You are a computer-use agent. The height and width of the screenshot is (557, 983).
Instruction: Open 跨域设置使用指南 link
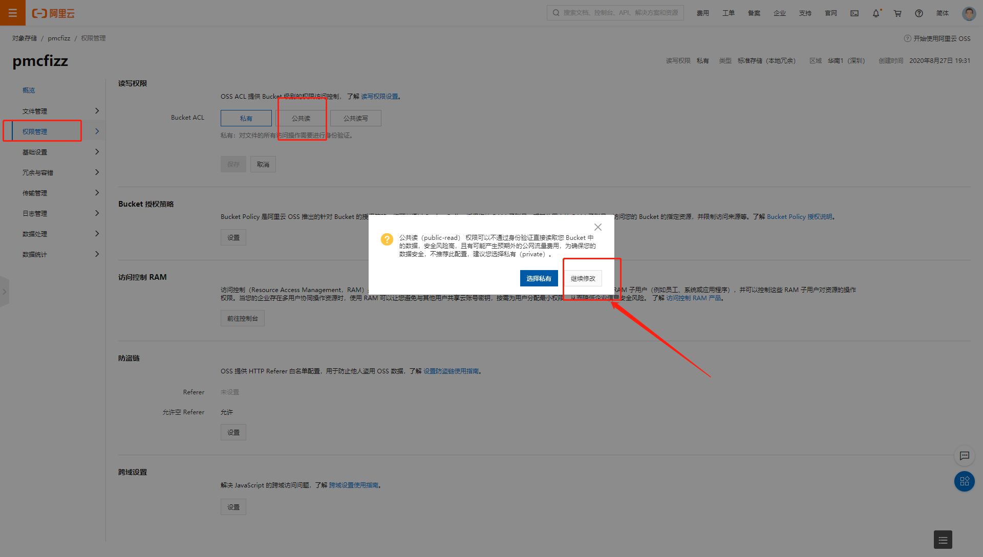click(354, 485)
